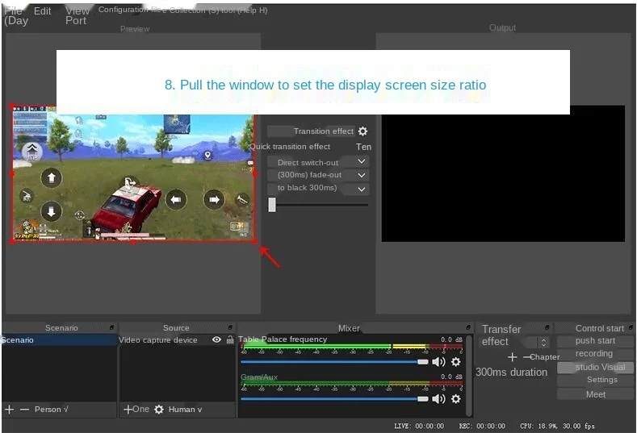Click the recording button
The height and width of the screenshot is (433, 637).
pos(595,353)
